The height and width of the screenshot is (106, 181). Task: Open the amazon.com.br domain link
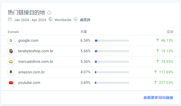31,72
